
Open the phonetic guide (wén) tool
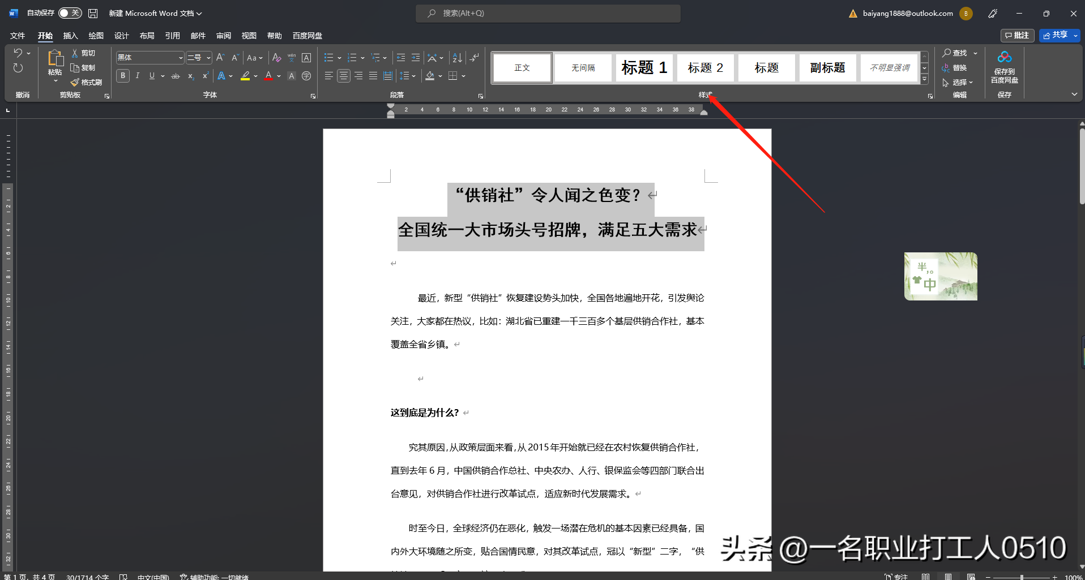click(292, 58)
